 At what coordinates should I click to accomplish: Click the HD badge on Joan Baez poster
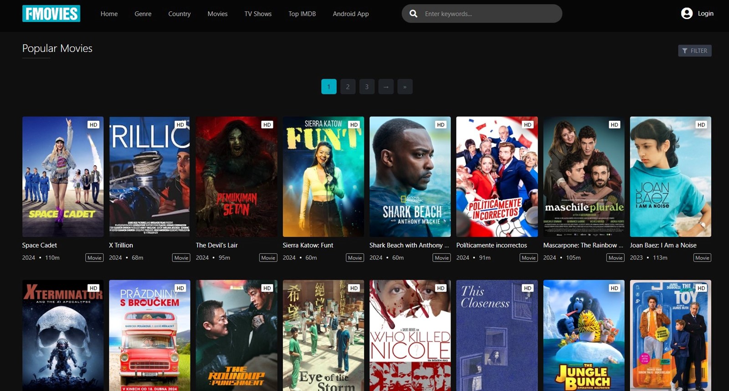click(701, 125)
